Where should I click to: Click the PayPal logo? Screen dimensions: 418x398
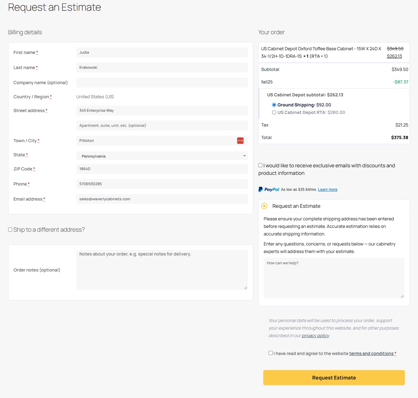coord(269,190)
